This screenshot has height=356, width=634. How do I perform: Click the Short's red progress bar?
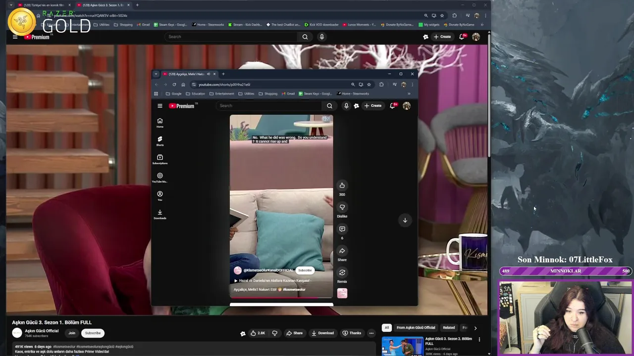coord(281,298)
